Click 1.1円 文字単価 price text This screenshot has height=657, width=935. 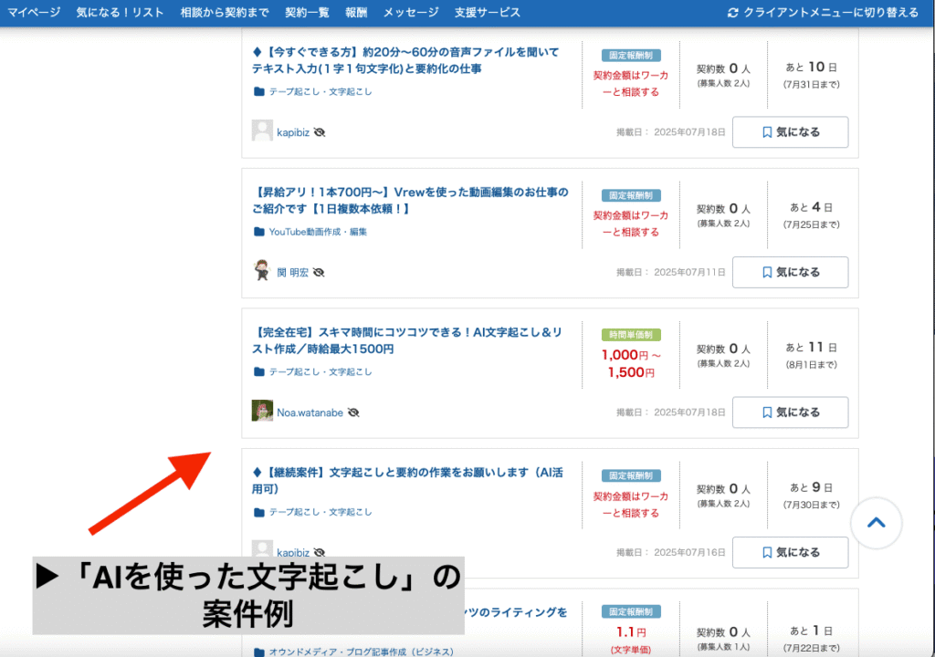[631, 639]
